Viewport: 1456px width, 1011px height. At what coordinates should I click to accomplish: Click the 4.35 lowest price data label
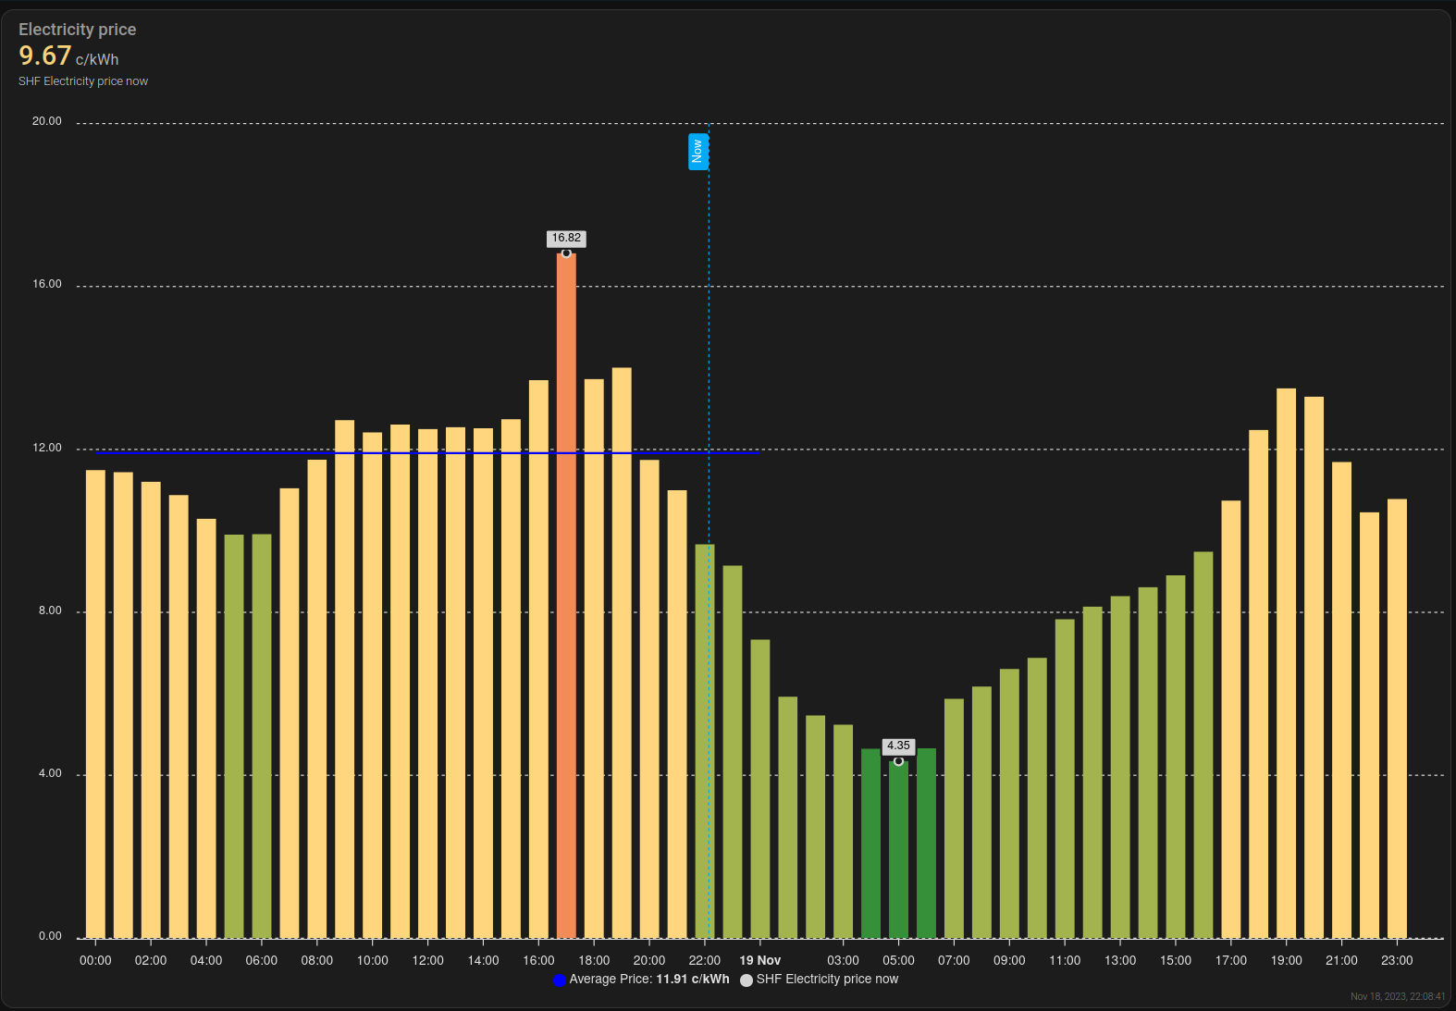[x=898, y=746]
